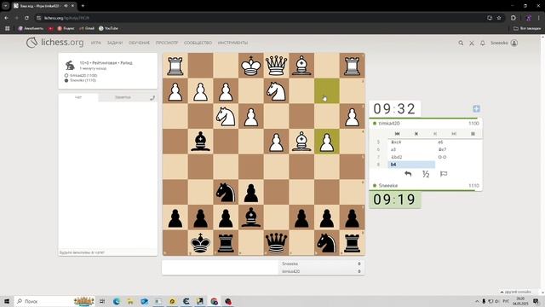Click the opponent name timka420 above the moves
The image size is (545, 307).
pyautogui.click(x=389, y=123)
